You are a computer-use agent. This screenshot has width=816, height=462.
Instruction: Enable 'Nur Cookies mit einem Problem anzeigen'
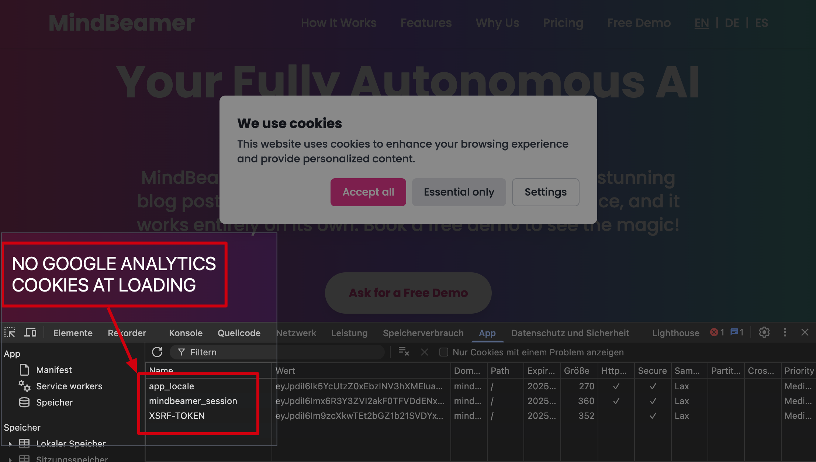[x=444, y=352]
